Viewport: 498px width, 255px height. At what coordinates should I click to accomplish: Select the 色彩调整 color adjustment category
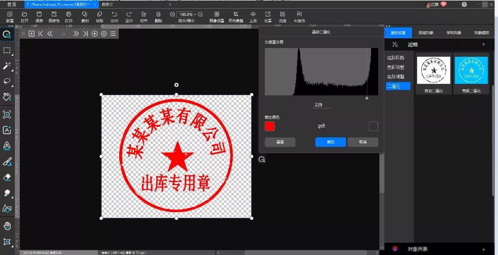tap(396, 67)
